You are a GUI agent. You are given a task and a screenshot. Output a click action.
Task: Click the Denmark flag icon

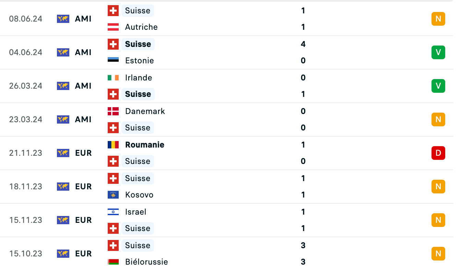pyautogui.click(x=113, y=111)
